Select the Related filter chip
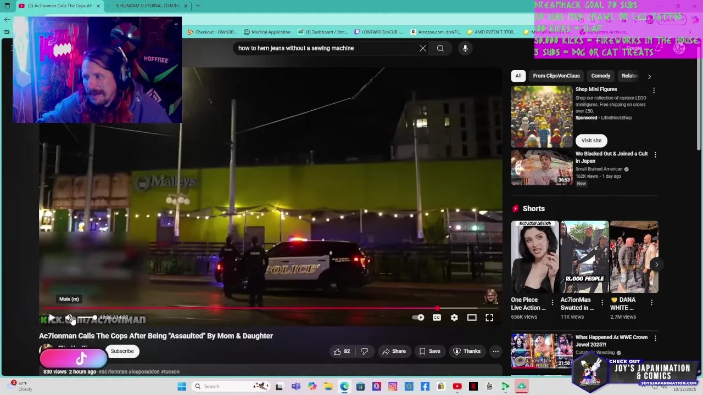The height and width of the screenshot is (395, 703). pyautogui.click(x=629, y=76)
